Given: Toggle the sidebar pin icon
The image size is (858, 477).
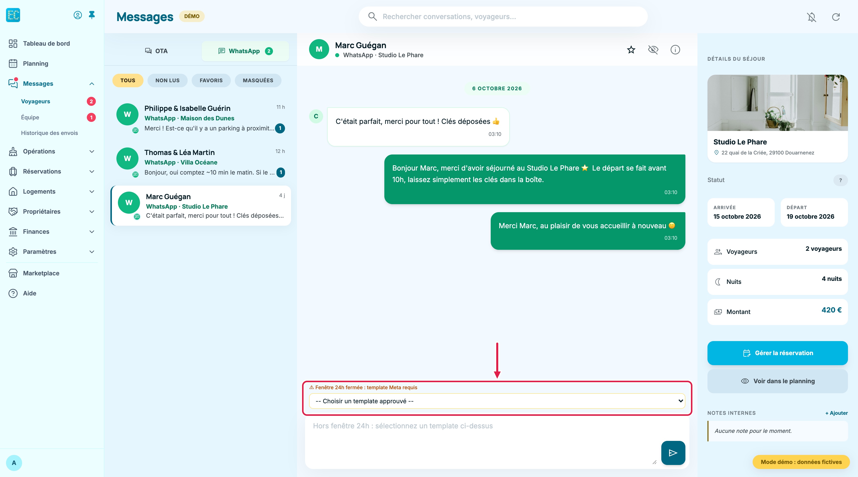Looking at the screenshot, I should (92, 15).
